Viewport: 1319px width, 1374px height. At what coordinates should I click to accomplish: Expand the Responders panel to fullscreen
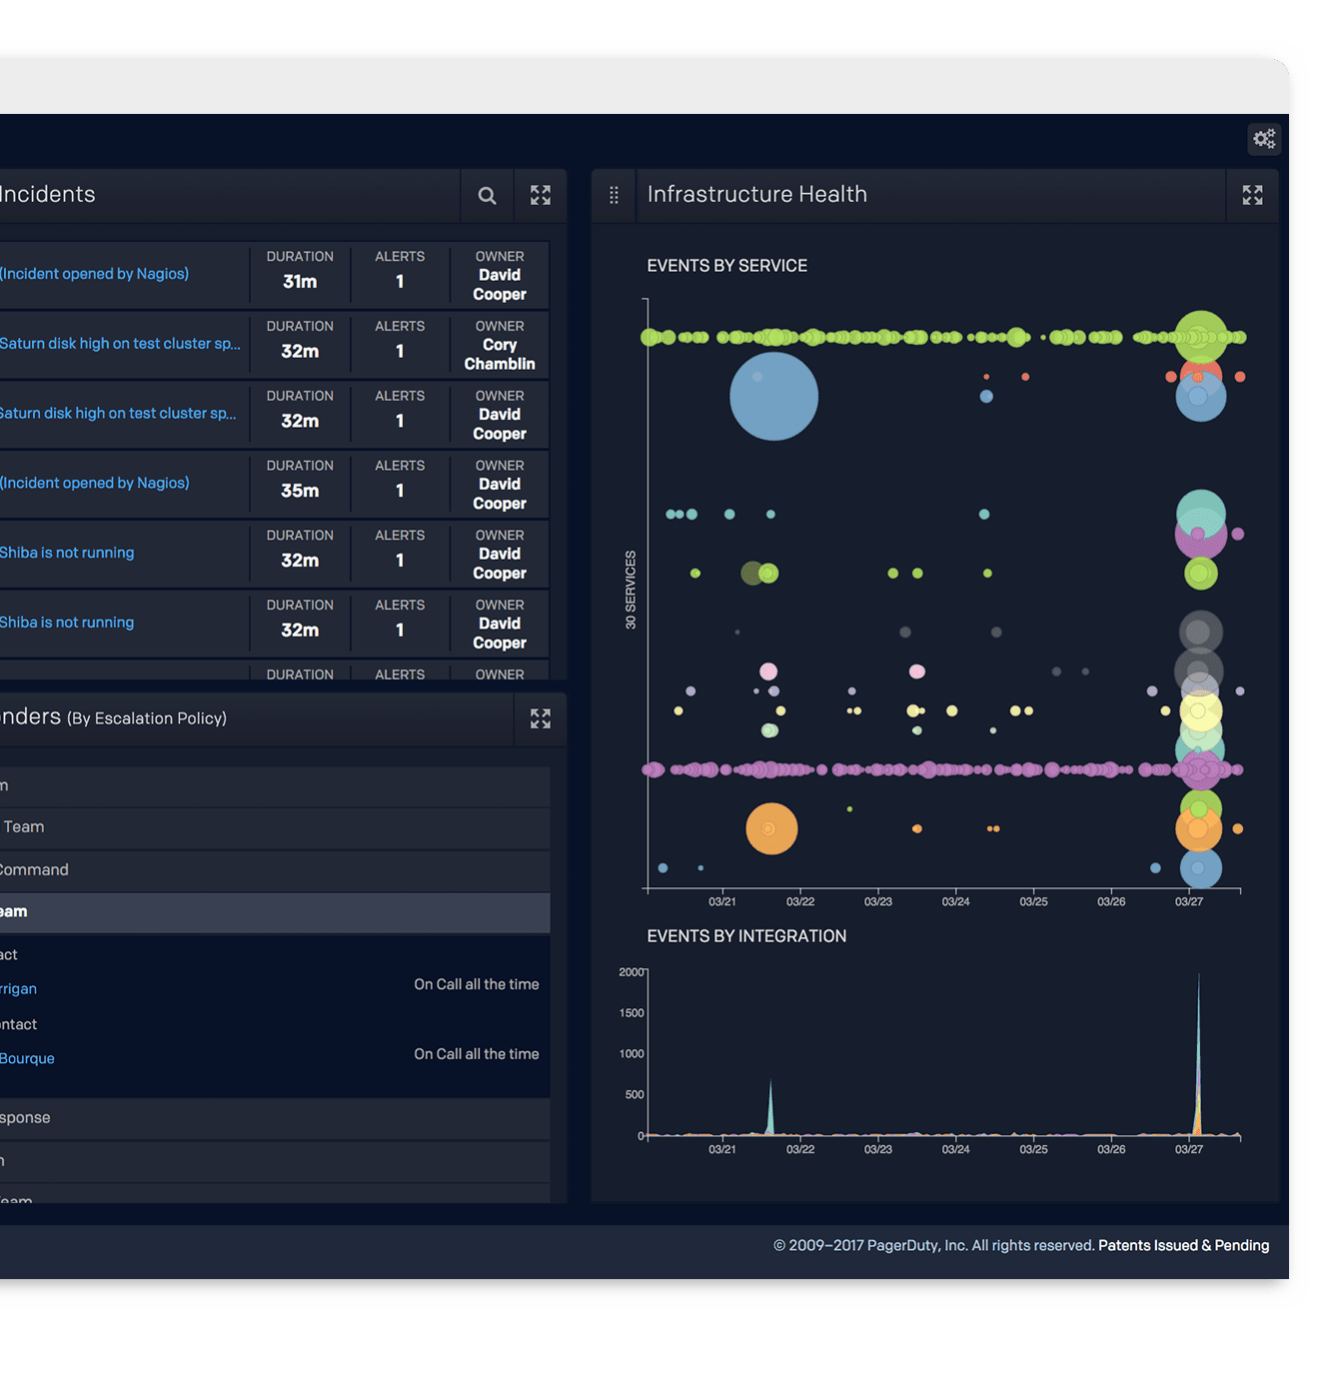(541, 718)
